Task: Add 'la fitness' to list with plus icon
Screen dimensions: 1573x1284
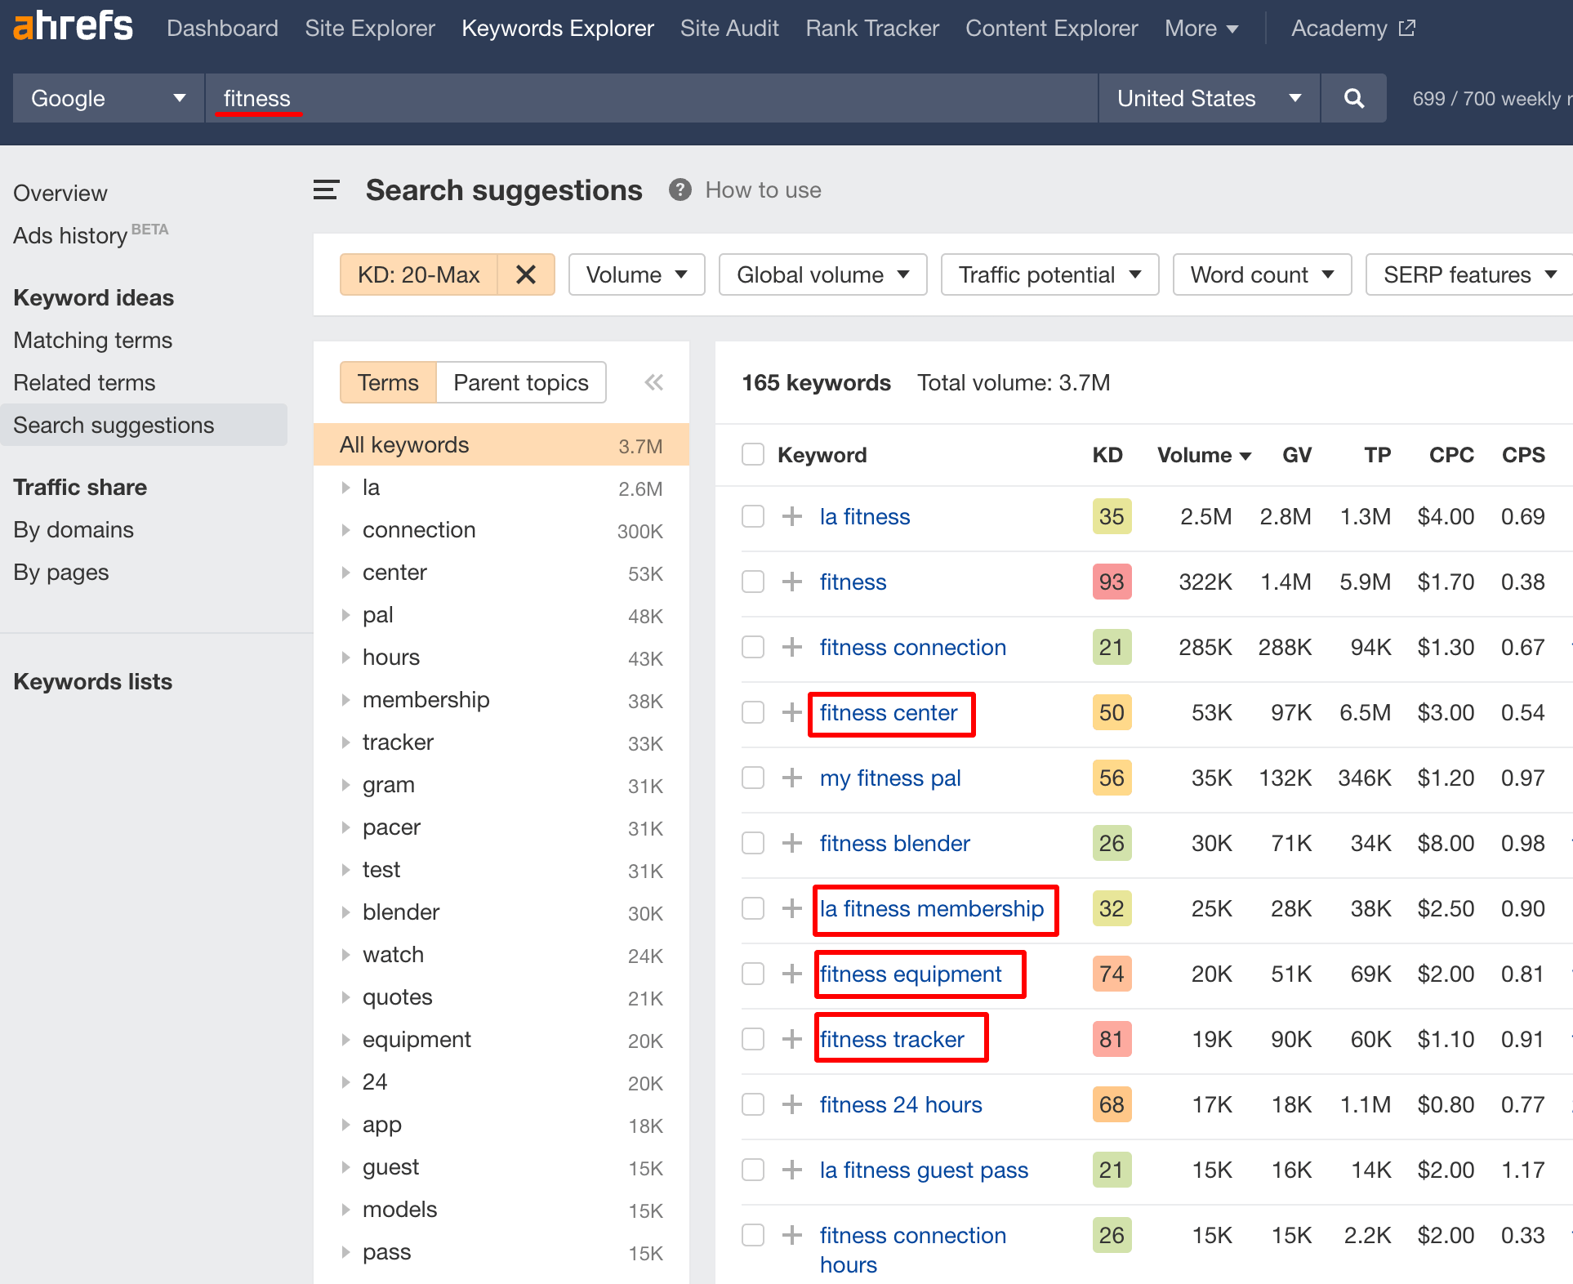Action: [x=791, y=516]
